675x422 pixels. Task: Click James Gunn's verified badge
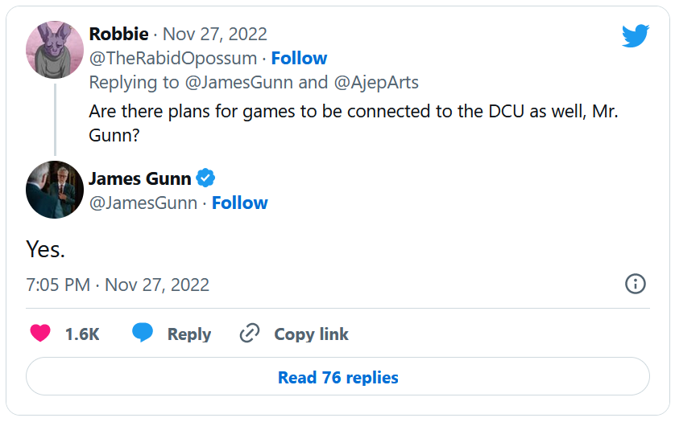pos(206,178)
